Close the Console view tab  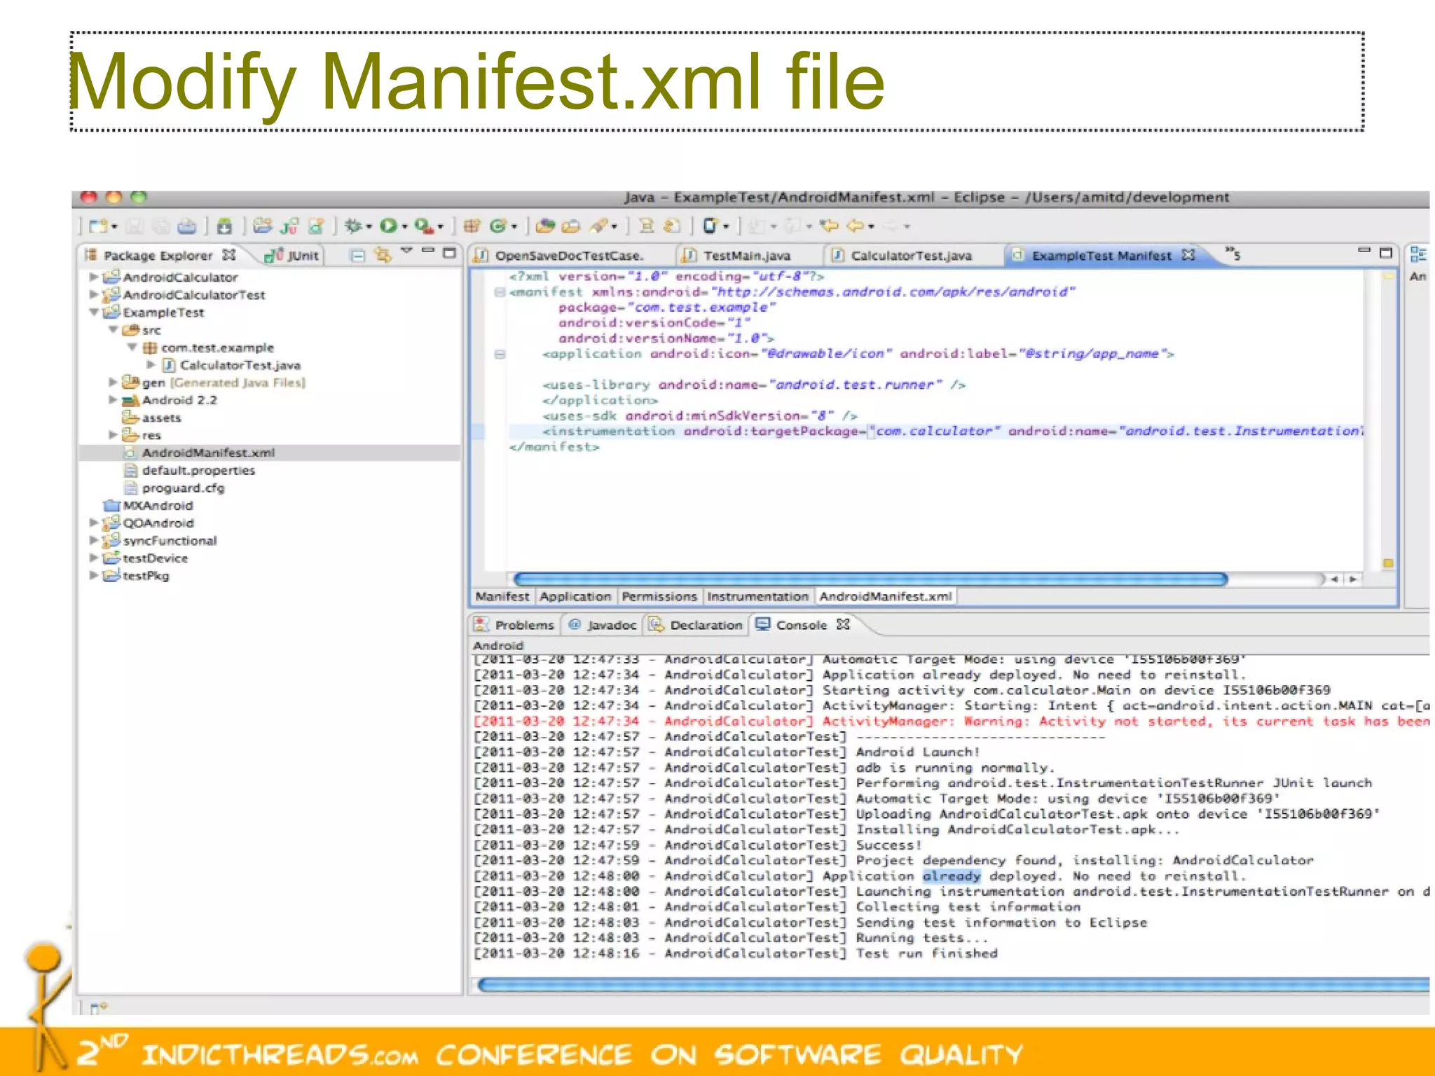843,623
